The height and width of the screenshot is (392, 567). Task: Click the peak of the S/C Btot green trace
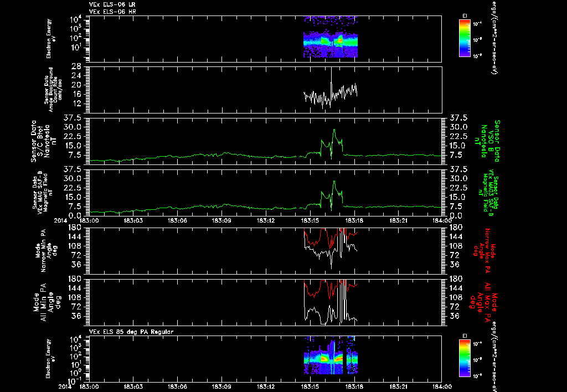click(x=334, y=130)
